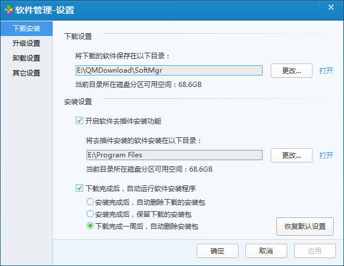The image size is (344, 266).
Task: Open the Program Files directory via 打开 link
Action: click(x=326, y=155)
